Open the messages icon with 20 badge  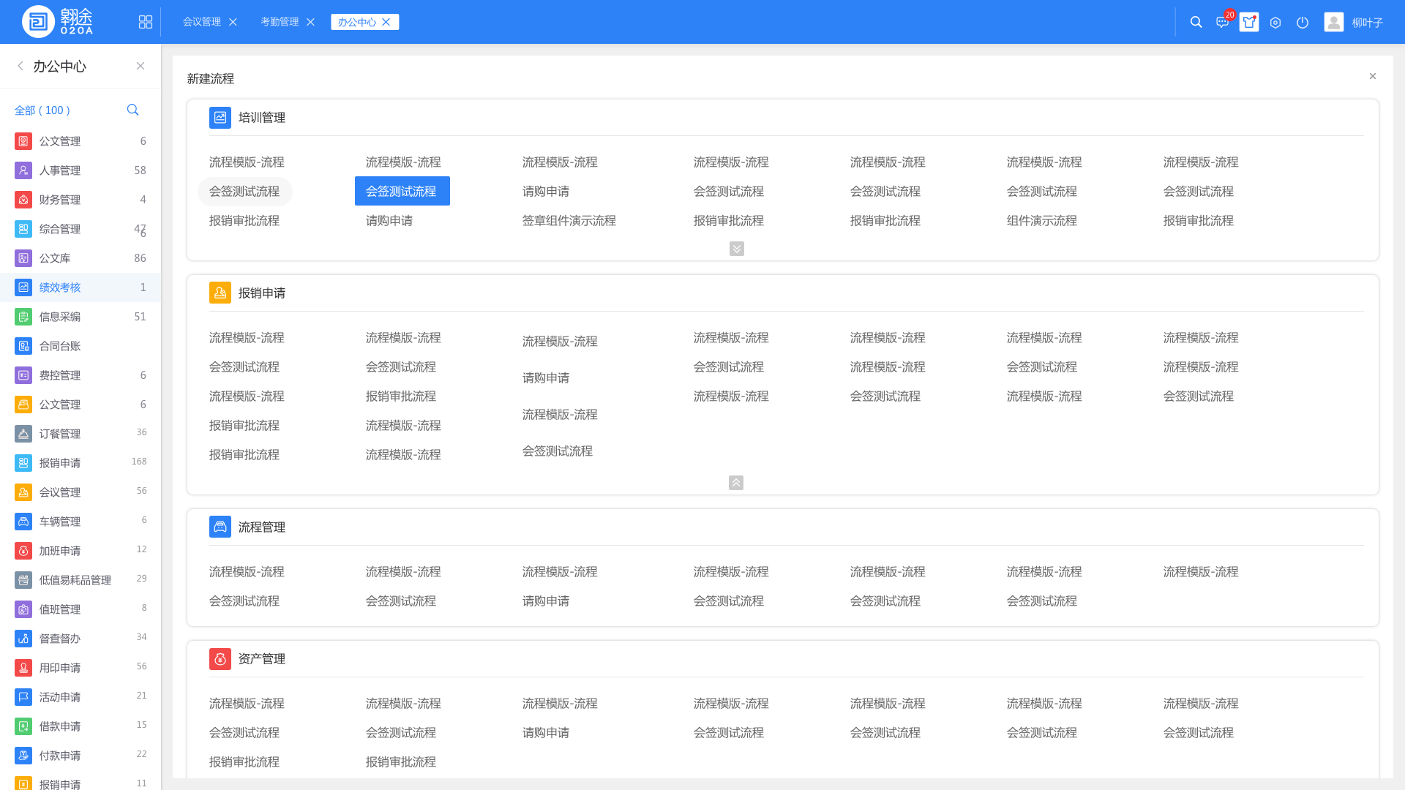point(1222,22)
